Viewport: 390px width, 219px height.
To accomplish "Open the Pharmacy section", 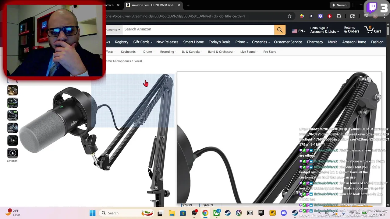I will click(x=315, y=42).
